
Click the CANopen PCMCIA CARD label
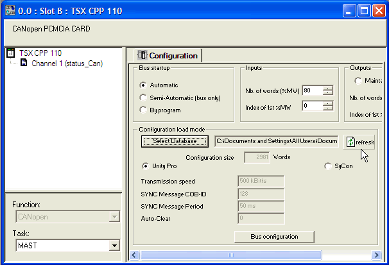pyautogui.click(x=51, y=29)
